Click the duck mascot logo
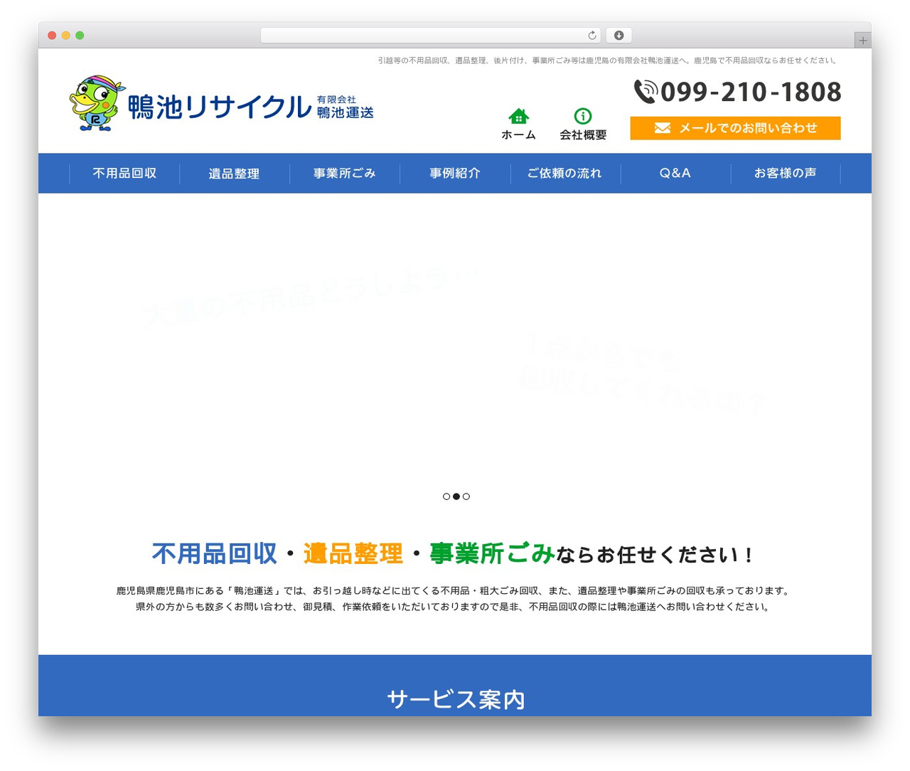This screenshot has width=910, height=771. coord(97,104)
